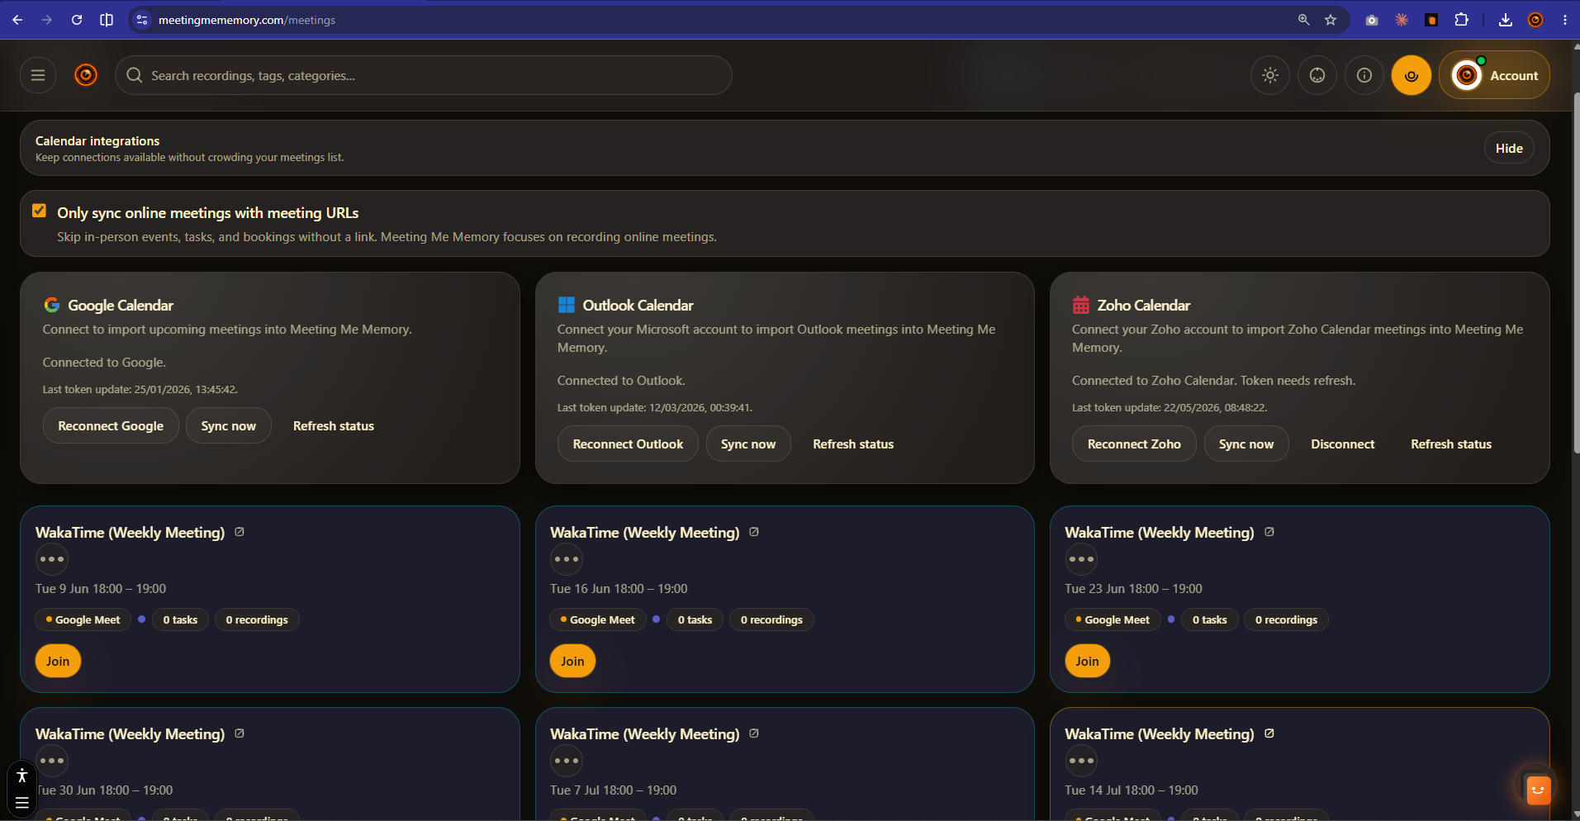Refresh status of Outlook Calendar

tap(853, 444)
